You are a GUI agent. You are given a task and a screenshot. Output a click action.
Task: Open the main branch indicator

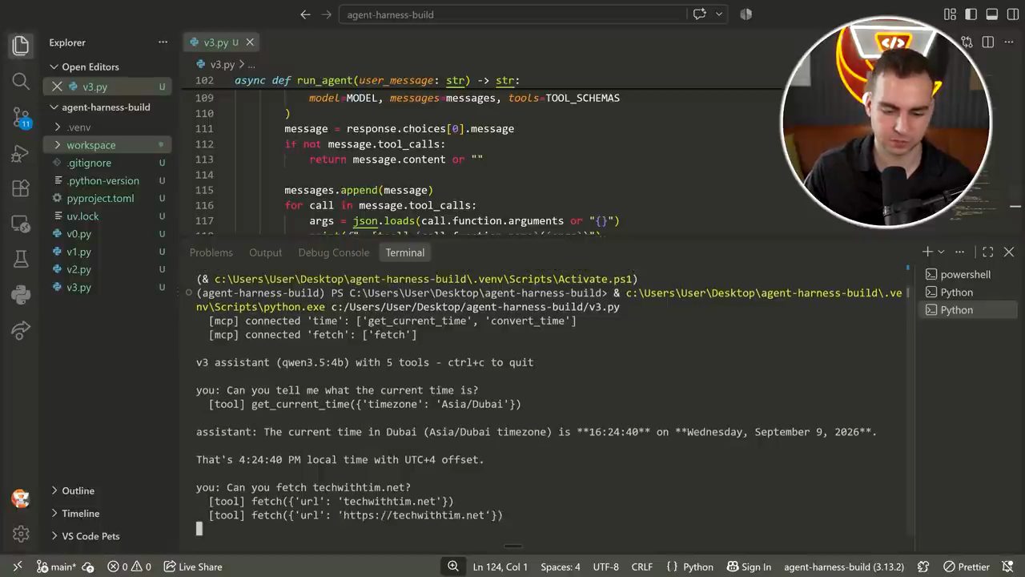(57, 567)
